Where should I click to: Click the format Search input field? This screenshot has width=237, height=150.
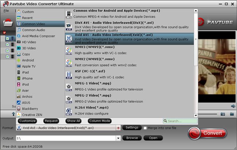180,121
